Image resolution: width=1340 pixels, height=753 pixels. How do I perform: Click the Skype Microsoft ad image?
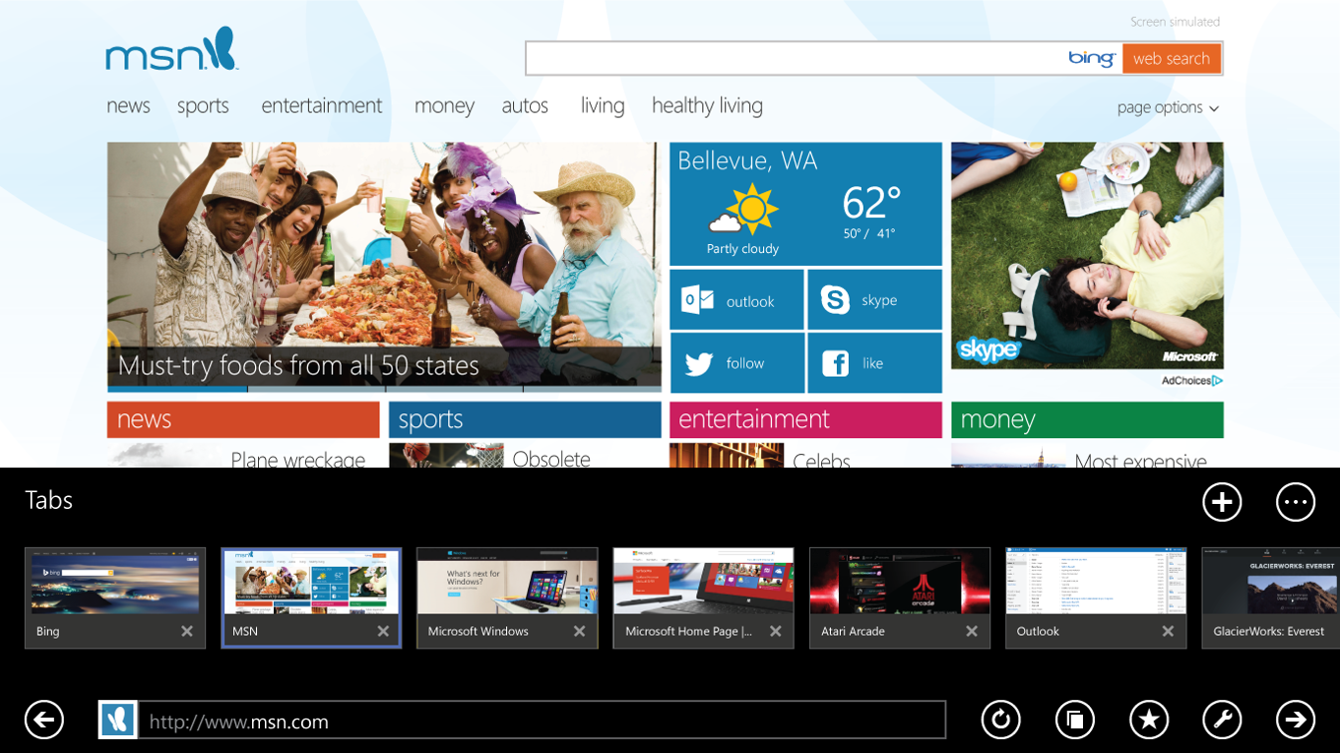1087,256
